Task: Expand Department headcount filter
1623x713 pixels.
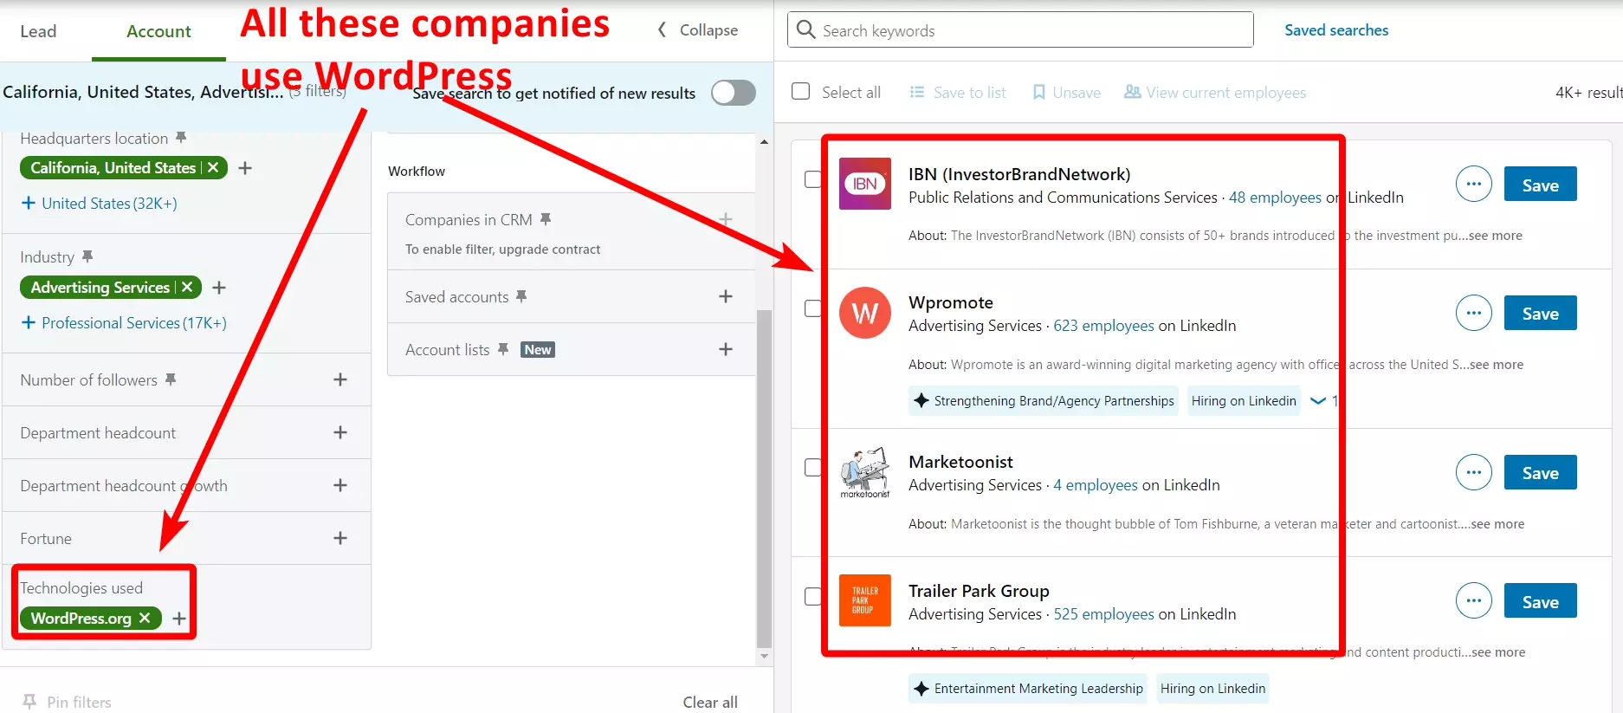Action: coord(340,432)
